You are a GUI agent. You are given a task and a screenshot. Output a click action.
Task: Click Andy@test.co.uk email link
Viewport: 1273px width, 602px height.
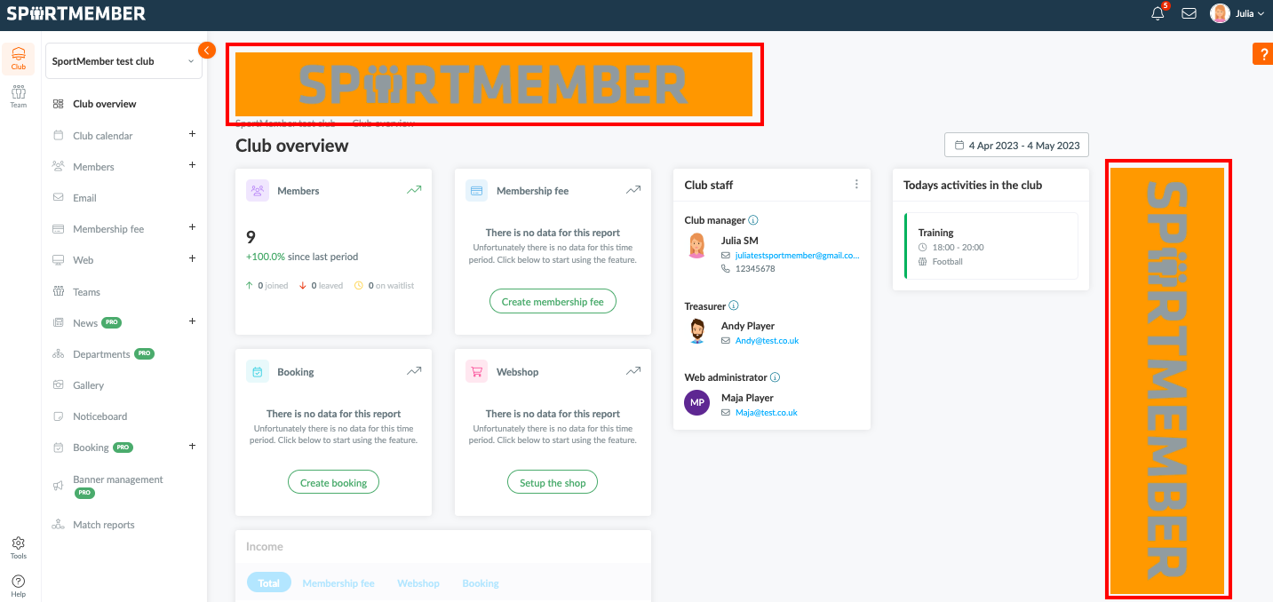(767, 341)
